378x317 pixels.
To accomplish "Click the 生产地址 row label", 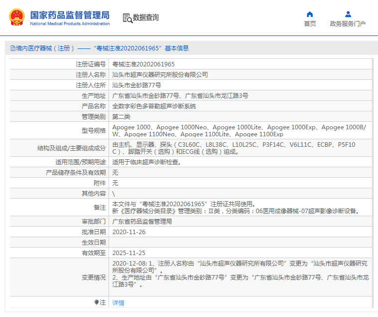I will [94, 96].
